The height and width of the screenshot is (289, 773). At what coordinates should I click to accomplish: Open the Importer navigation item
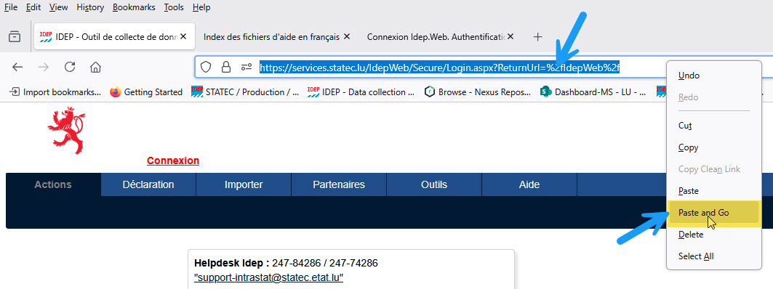(244, 184)
